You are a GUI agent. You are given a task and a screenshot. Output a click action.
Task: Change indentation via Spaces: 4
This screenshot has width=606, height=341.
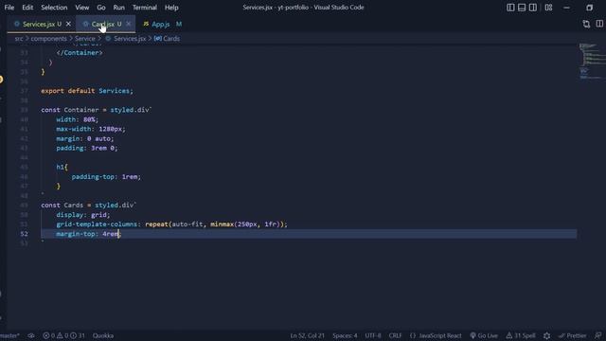345,335
